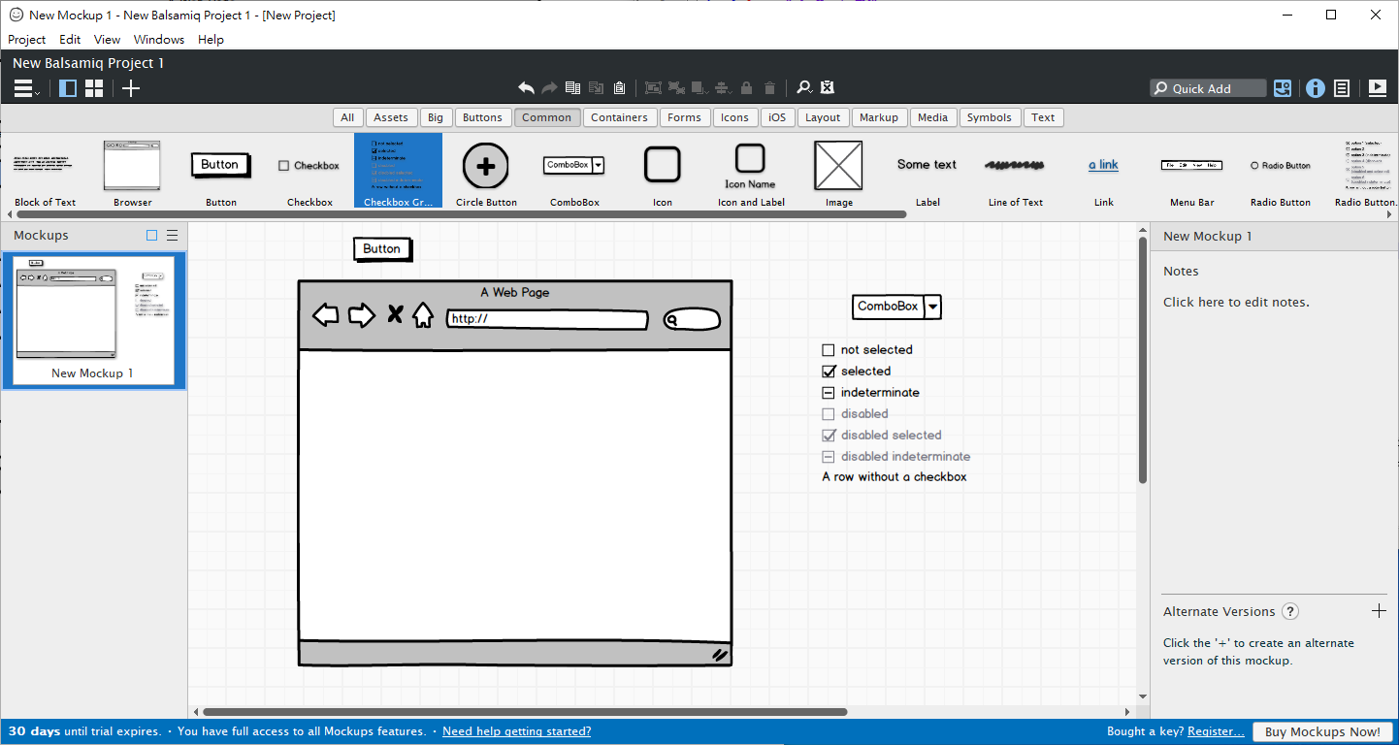Click the 'disabled selected' checkbox on canvas
The width and height of the screenshot is (1399, 745).
pyautogui.click(x=829, y=436)
